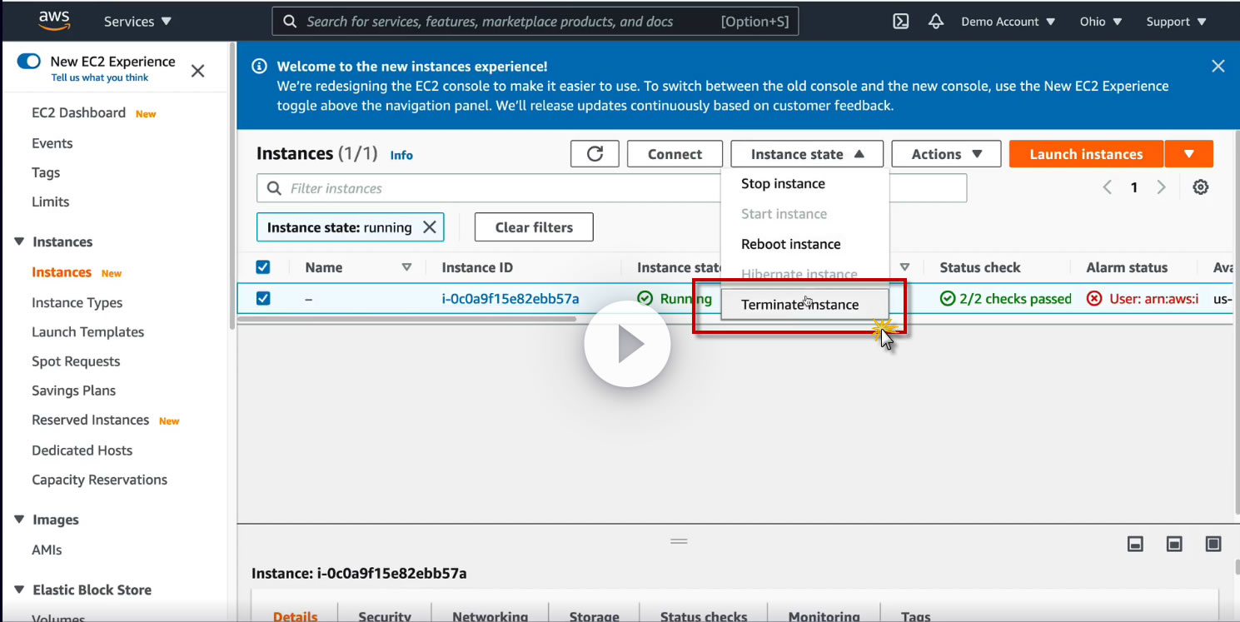The height and width of the screenshot is (622, 1240).
Task: Click the search magnifier in top bar
Action: coord(290,22)
